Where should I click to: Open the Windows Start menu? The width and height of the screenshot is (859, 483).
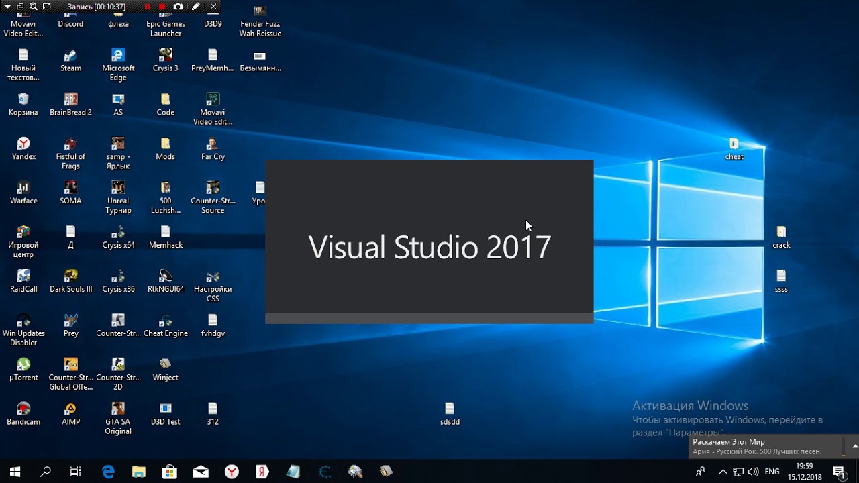coord(15,472)
